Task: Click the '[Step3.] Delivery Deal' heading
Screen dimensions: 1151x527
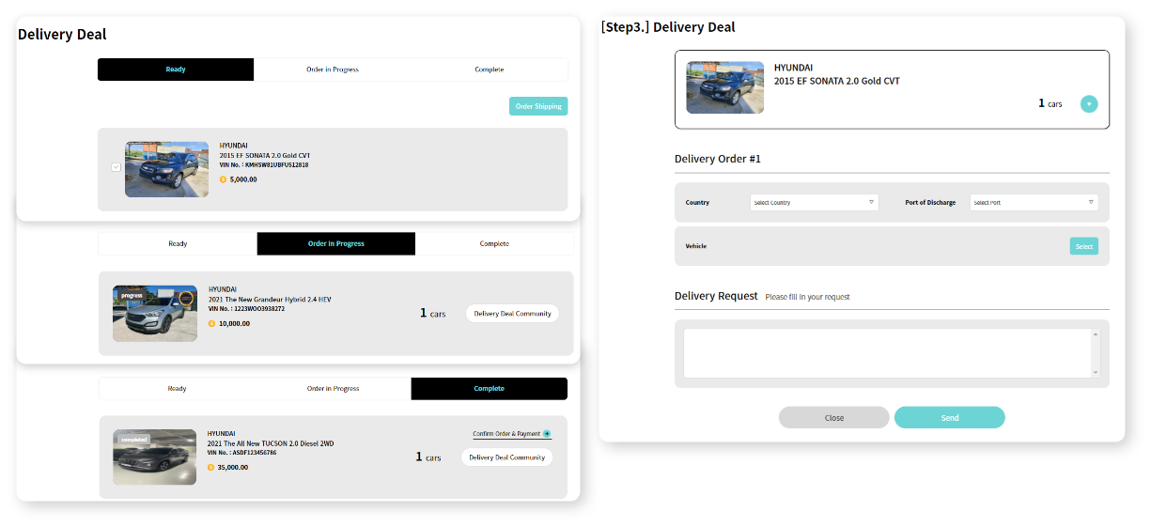Action: coord(668,27)
